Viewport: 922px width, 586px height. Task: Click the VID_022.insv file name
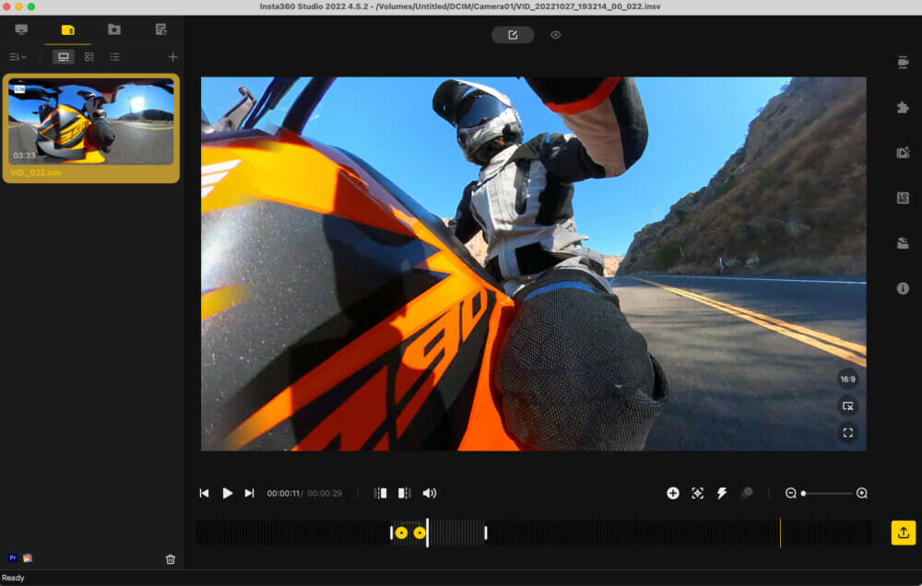[37, 173]
